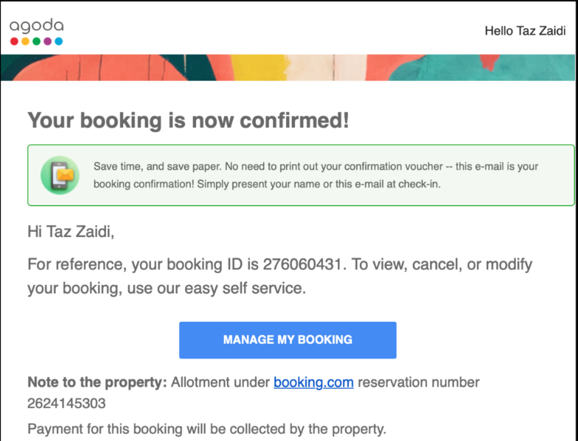Image resolution: width=578 pixels, height=441 pixels.
Task: Click the green save paper notice box
Action: coord(301,175)
